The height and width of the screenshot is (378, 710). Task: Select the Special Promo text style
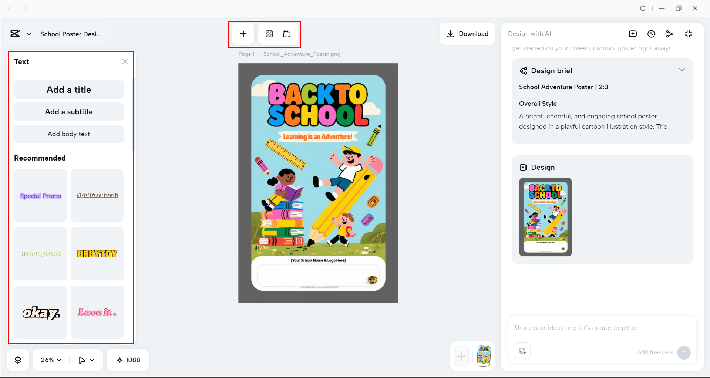click(40, 195)
